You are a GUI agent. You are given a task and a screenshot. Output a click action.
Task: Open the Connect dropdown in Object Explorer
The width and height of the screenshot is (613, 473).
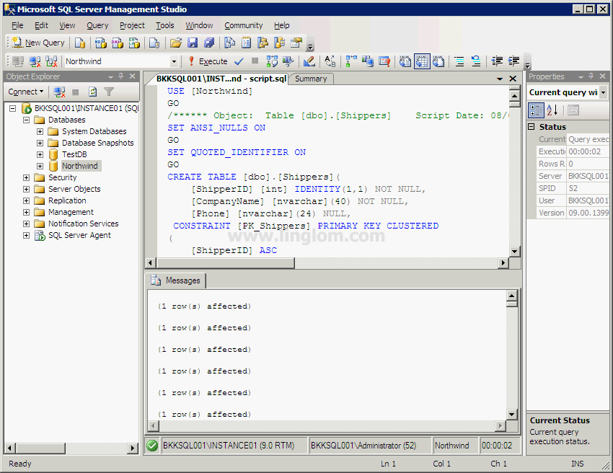[26, 92]
